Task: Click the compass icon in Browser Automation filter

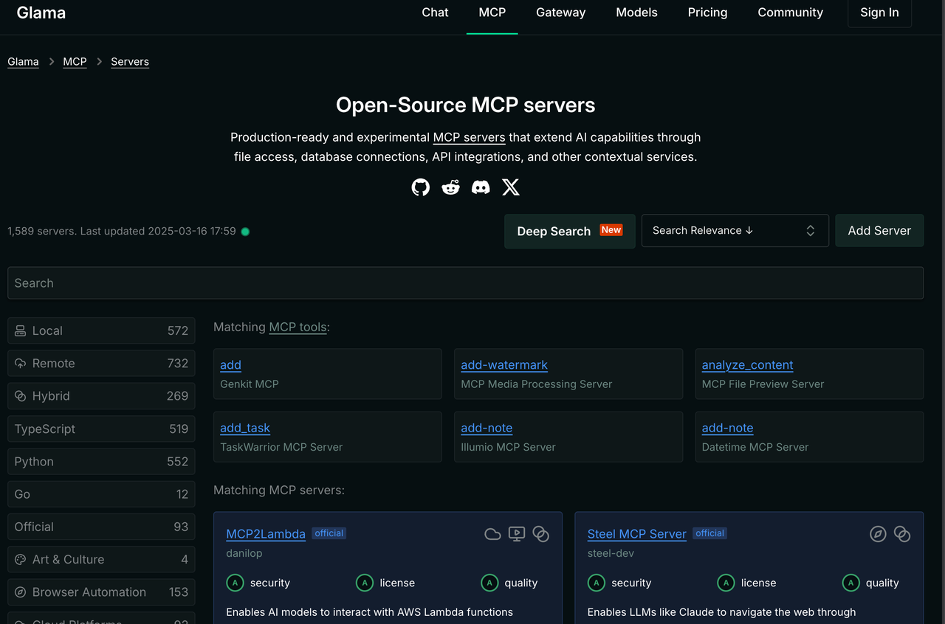Action: pos(21,592)
